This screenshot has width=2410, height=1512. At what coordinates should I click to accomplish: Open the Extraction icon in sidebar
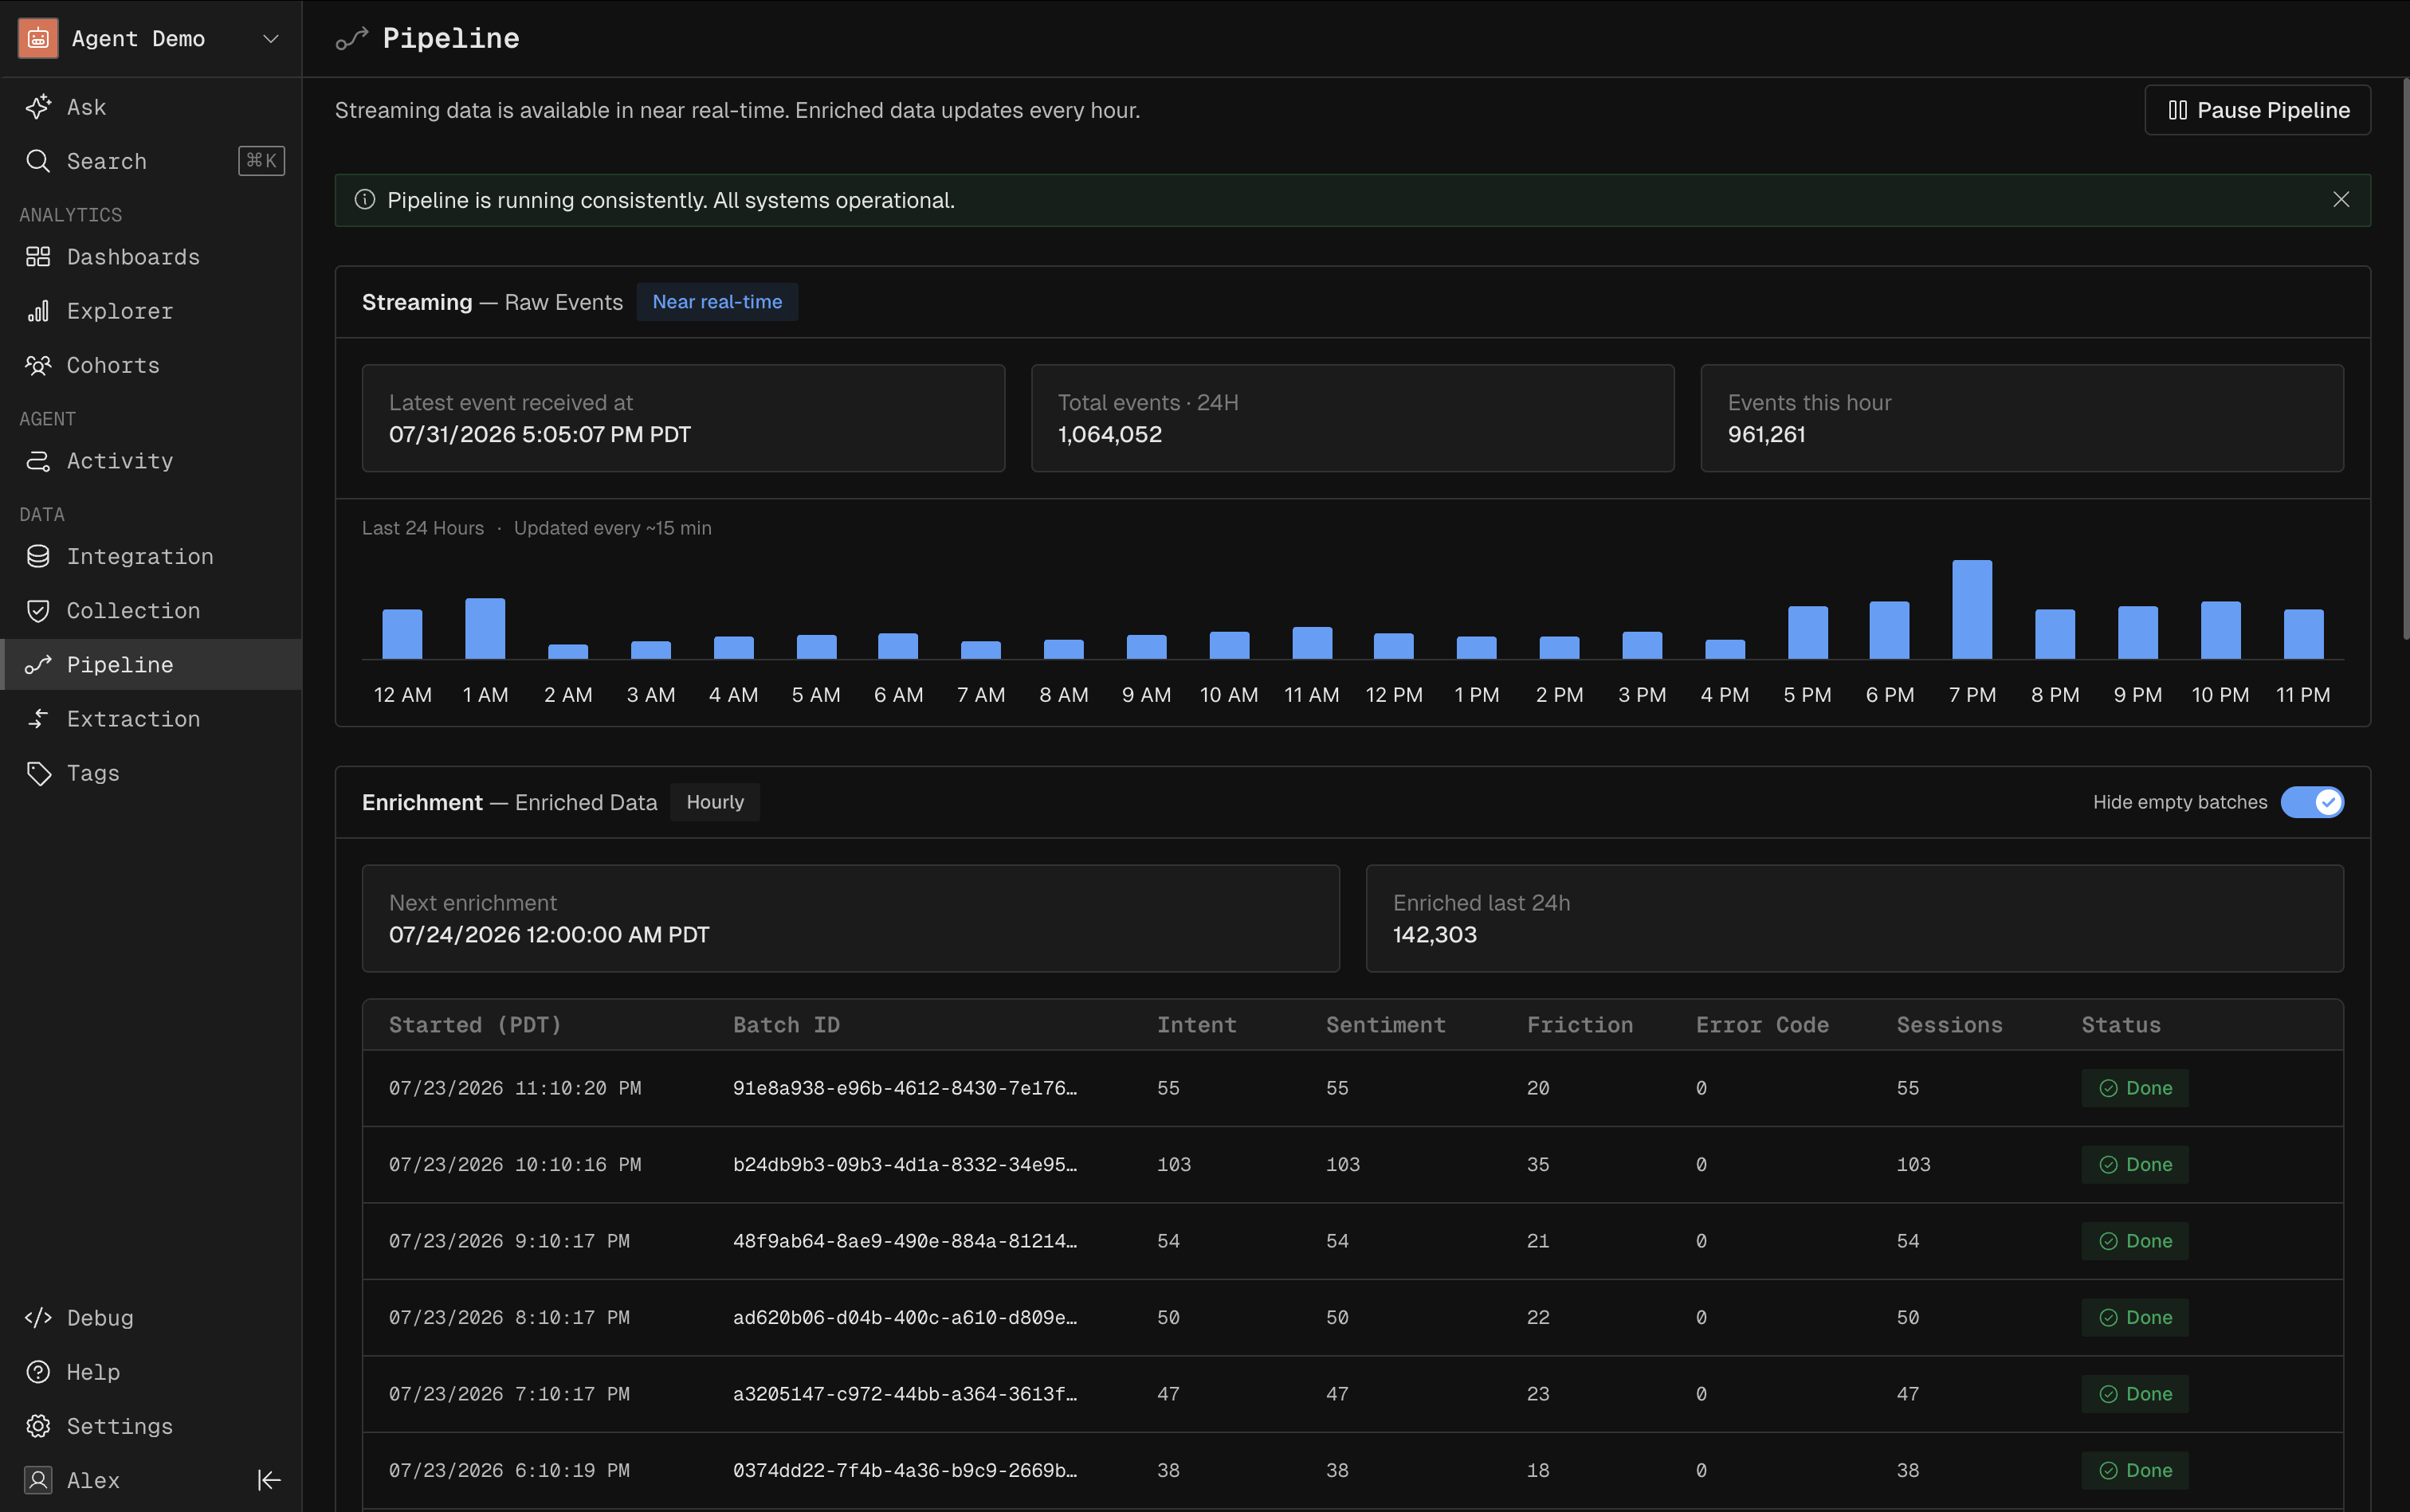point(38,718)
